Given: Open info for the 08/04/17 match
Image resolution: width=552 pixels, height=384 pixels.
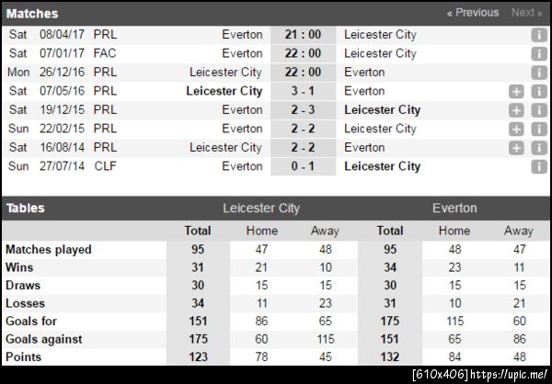Looking at the screenshot, I should tap(539, 35).
